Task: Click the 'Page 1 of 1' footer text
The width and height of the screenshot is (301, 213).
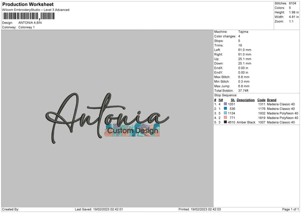Action: pyautogui.click(x=290, y=209)
